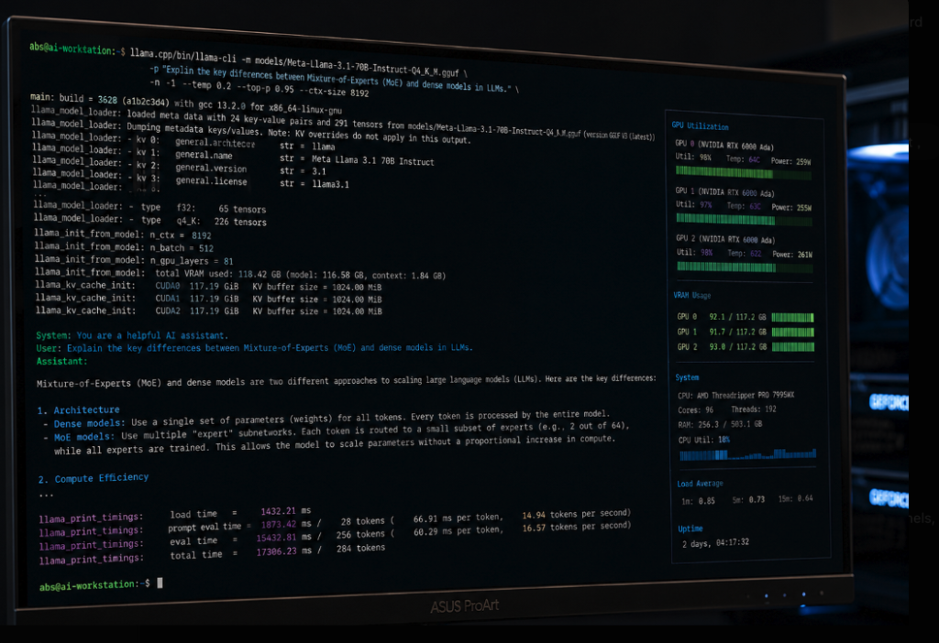Viewport: 939px width, 643px height.
Task: Select the "15m: 0.64" load value
Action: pos(795,498)
